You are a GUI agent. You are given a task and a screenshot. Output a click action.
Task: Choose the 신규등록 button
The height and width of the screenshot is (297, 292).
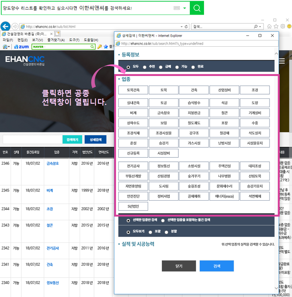point(133,153)
